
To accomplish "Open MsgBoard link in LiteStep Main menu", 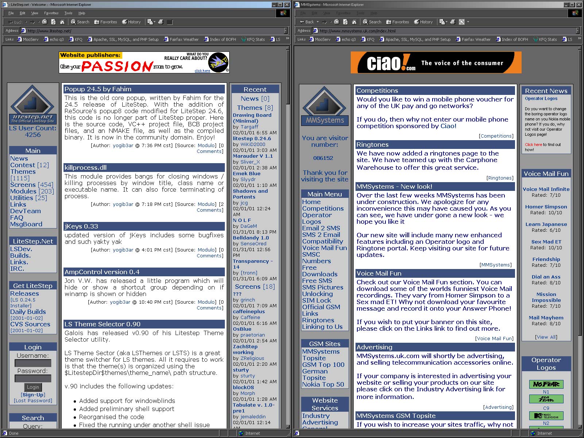I will (26, 224).
